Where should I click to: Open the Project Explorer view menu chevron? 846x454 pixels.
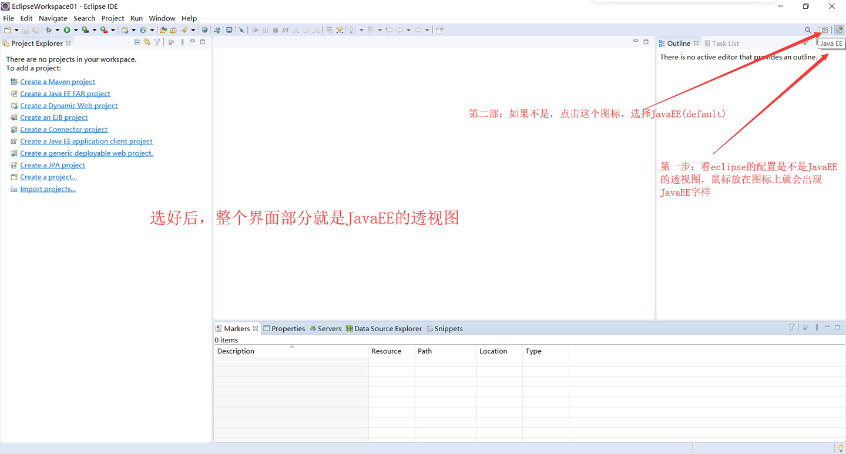(182, 42)
